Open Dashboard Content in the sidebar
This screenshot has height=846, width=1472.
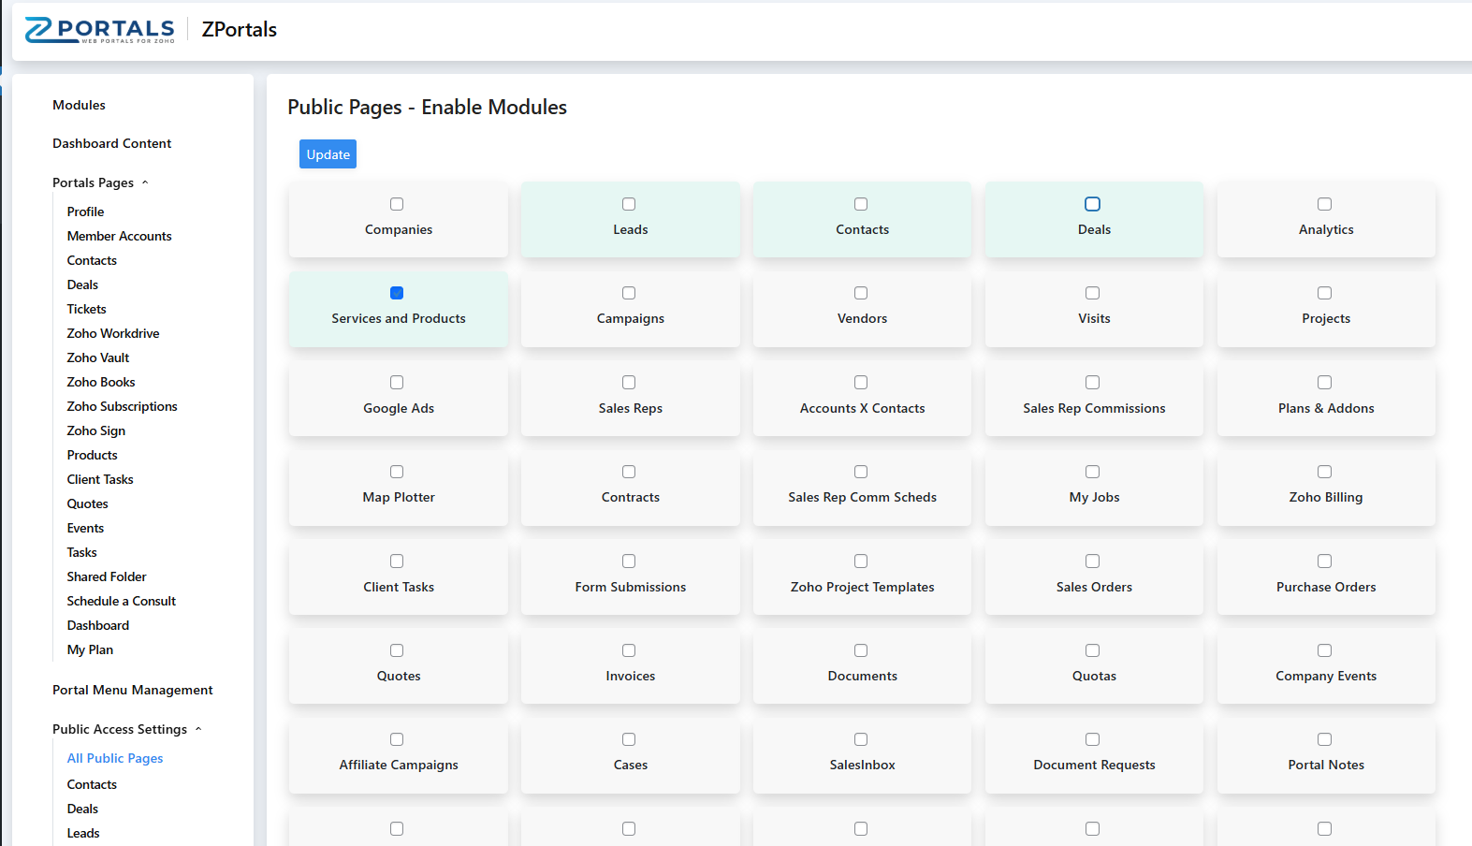click(x=111, y=143)
